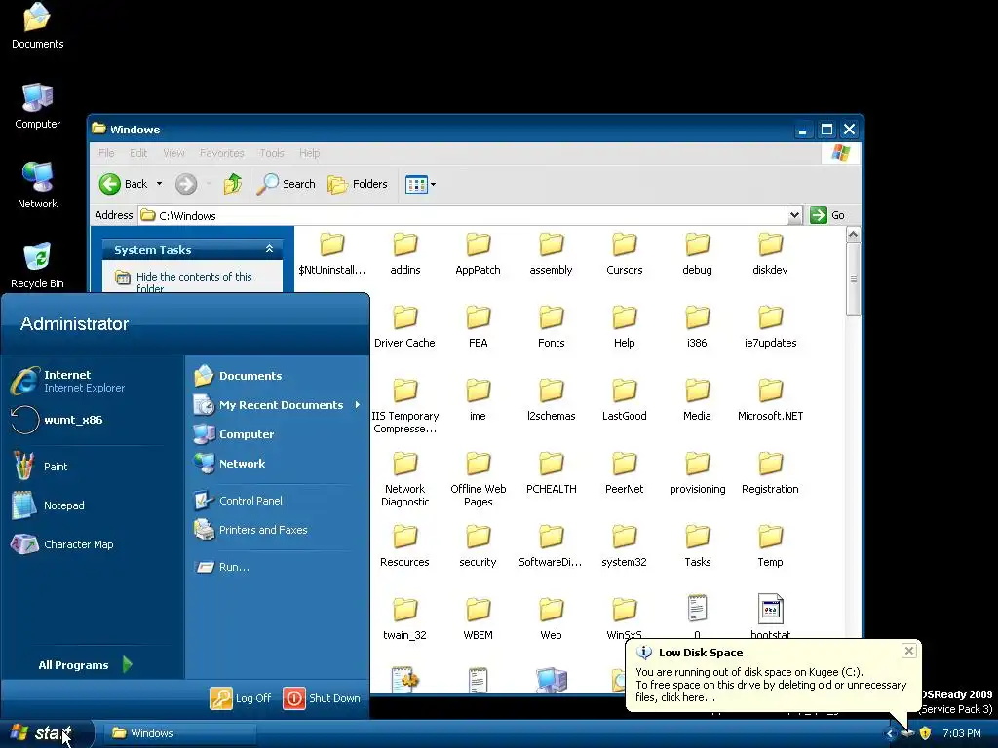Open Network in the Start menu

tap(229, 464)
